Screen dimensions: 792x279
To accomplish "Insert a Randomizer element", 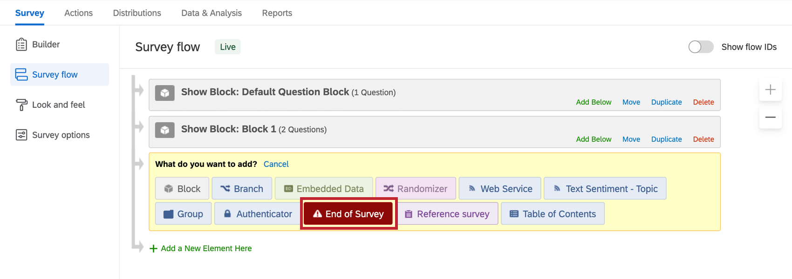I will [x=416, y=188].
